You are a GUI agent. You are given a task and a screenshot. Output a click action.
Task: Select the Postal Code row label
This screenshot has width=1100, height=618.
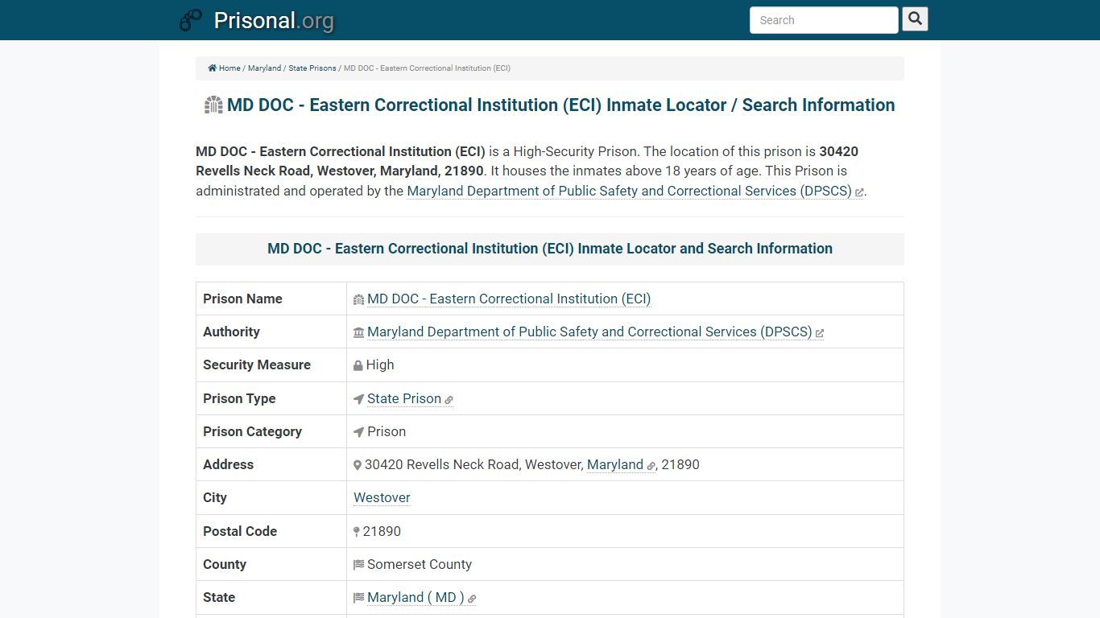pos(240,531)
